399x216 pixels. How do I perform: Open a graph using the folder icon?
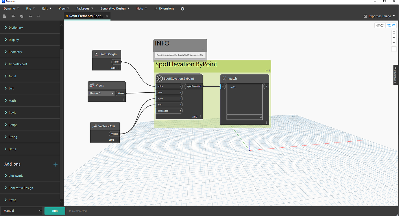pos(13,16)
